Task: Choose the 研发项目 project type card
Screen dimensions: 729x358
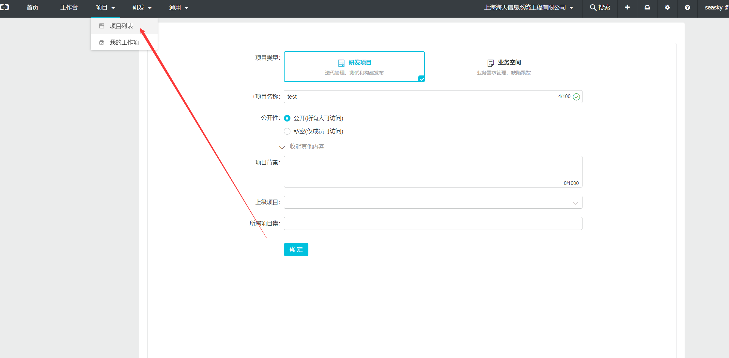Action: tap(354, 67)
